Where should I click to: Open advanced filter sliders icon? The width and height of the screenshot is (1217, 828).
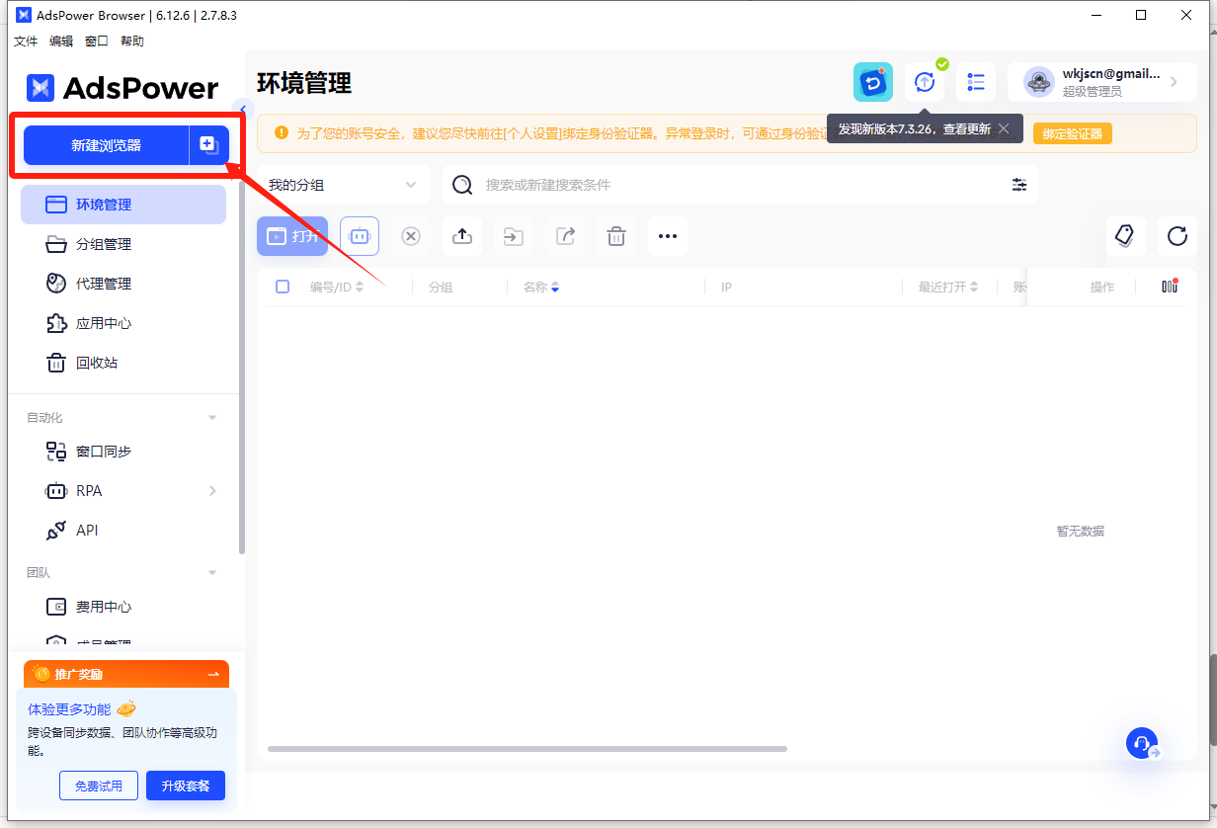(x=1019, y=185)
